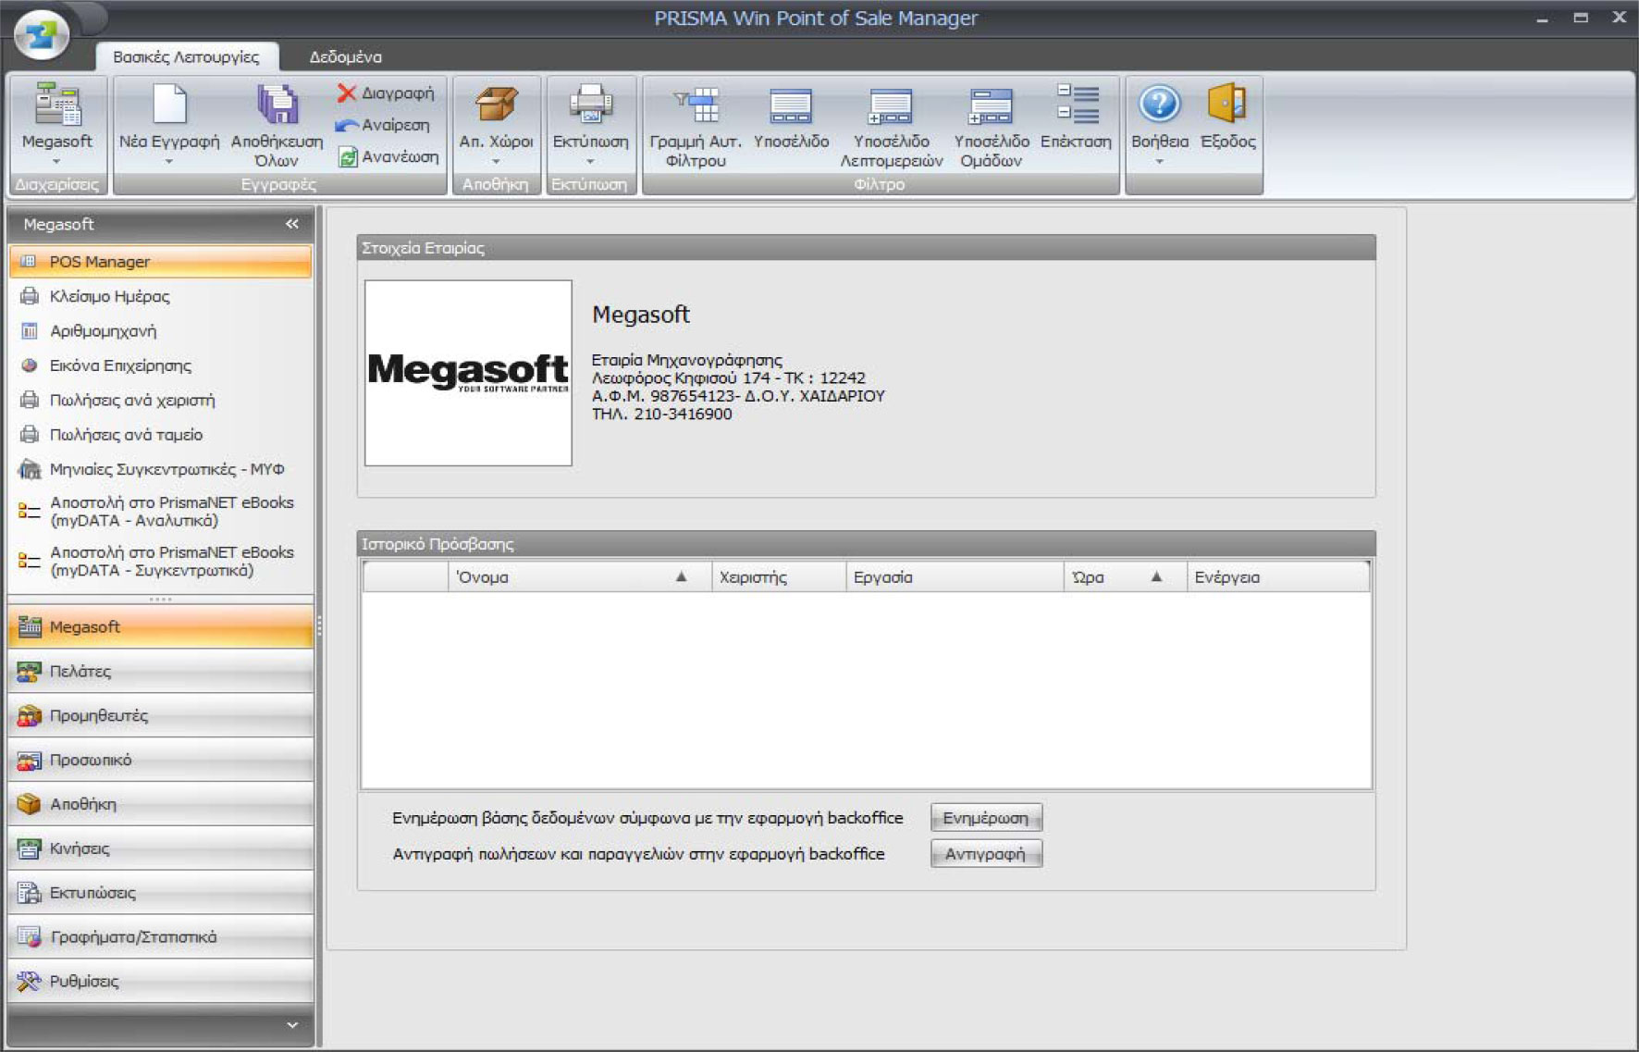Image resolution: width=1639 pixels, height=1052 pixels.
Task: Expand the Εκτύπωση print dropdown
Action: pyautogui.click(x=590, y=162)
